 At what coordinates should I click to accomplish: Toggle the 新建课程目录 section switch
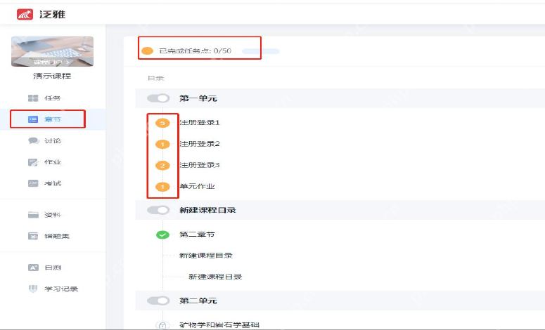[158, 210]
